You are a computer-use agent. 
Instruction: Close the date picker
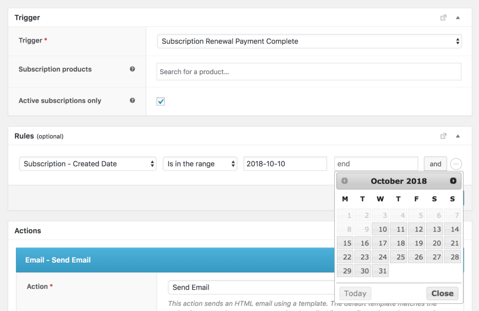coord(442,293)
